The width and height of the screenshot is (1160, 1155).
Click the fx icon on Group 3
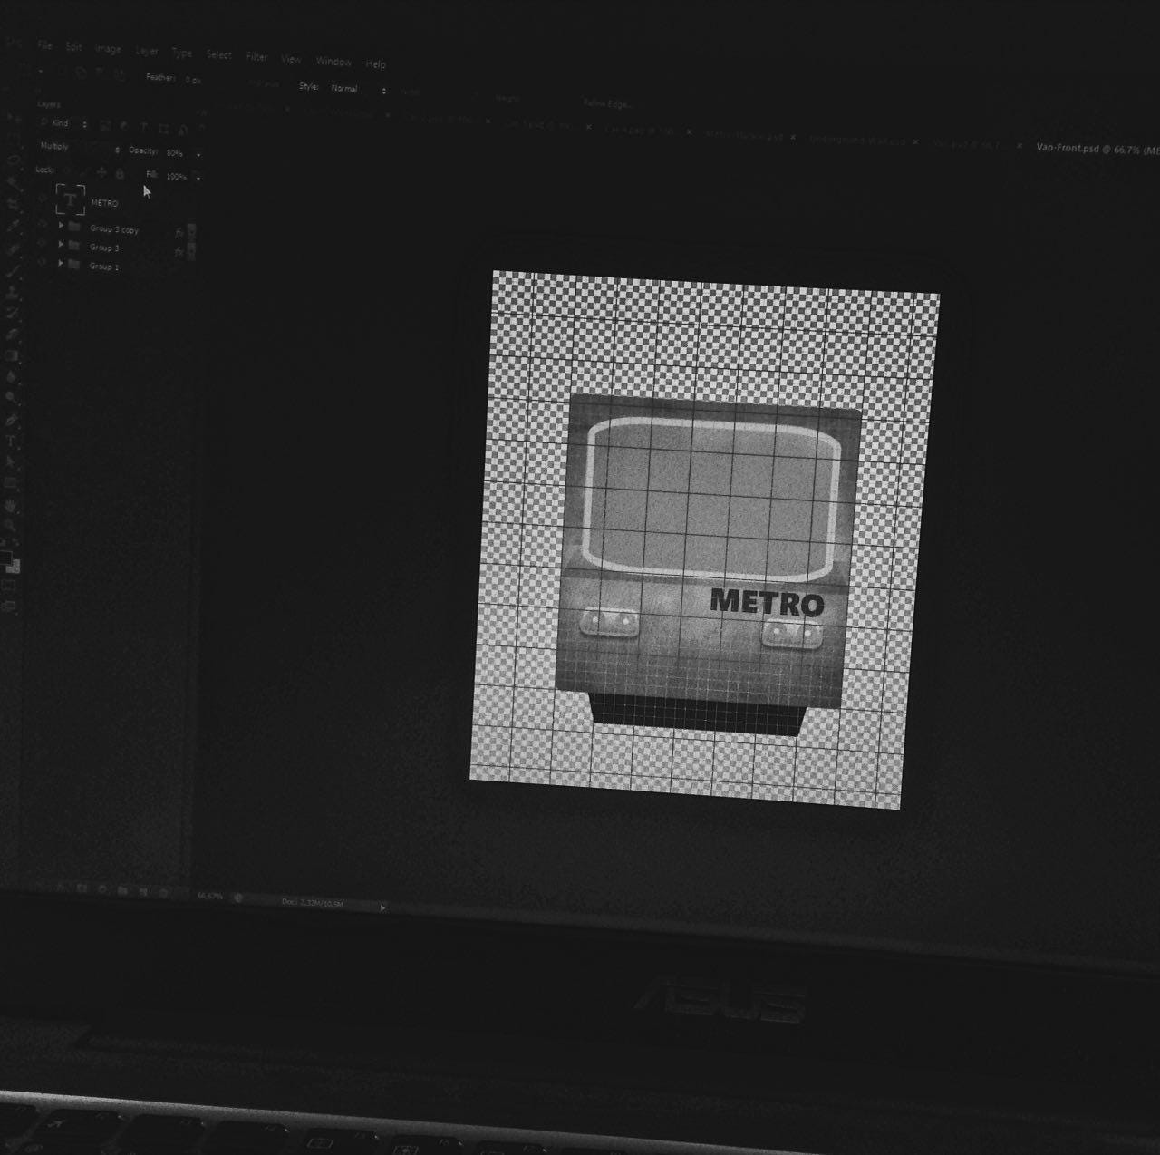coord(179,251)
